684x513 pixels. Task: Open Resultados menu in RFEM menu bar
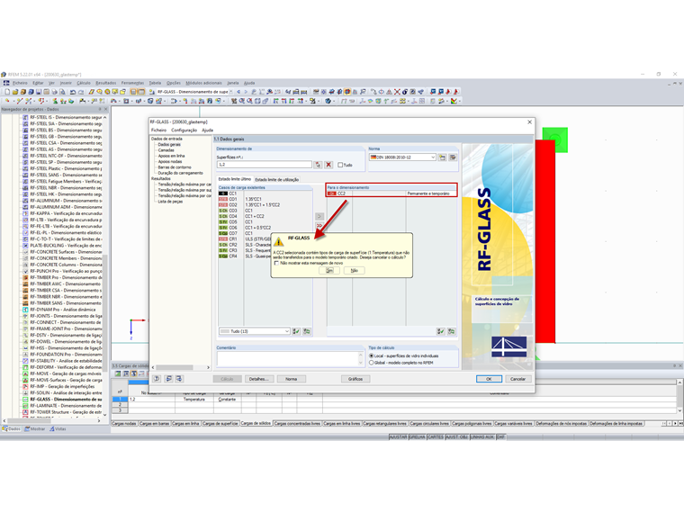[x=106, y=83]
